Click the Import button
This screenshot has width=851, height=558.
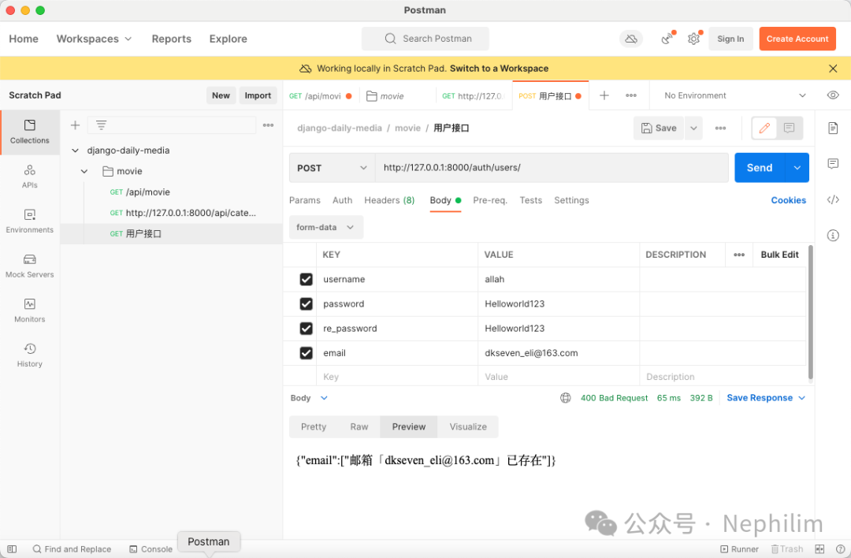(257, 95)
